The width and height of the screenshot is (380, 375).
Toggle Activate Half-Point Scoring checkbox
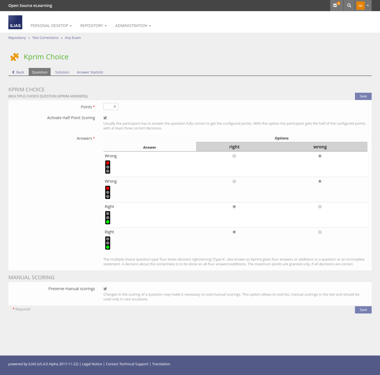click(105, 118)
